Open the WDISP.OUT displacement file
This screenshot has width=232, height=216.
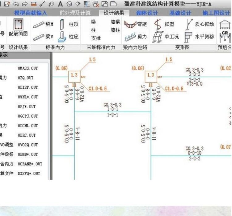click(x=27, y=87)
